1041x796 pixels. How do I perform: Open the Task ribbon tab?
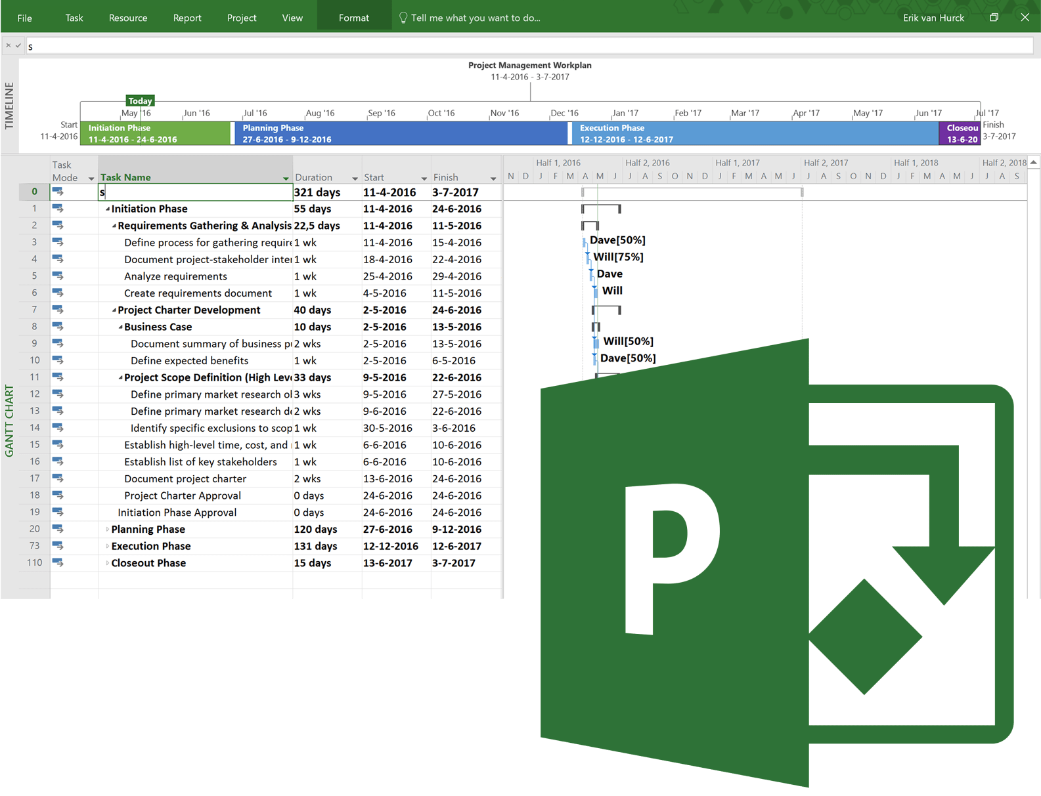click(74, 18)
